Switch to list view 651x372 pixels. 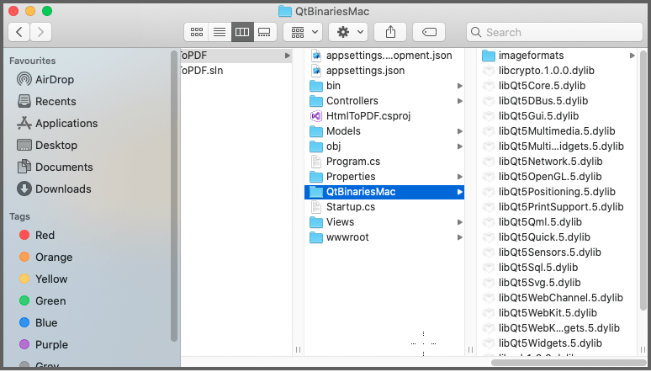click(x=220, y=32)
